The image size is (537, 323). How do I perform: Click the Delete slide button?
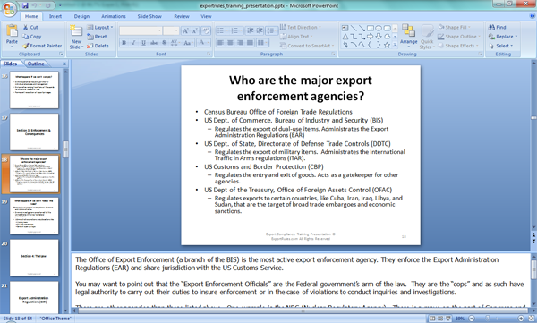[x=98, y=46]
